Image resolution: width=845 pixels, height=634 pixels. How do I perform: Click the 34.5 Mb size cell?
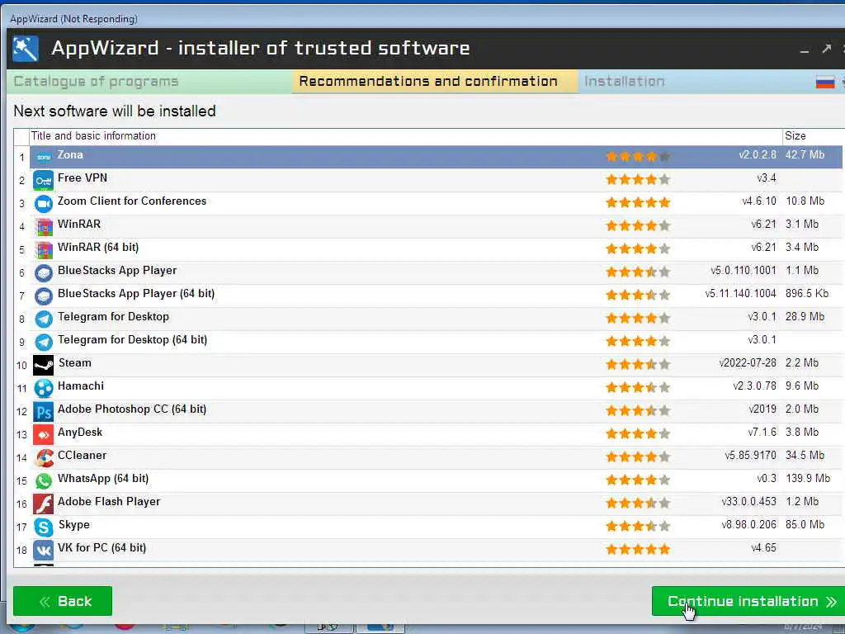(x=805, y=456)
